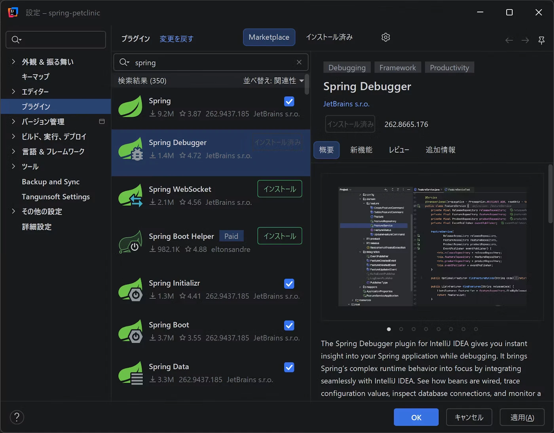Open the JetBrains s.r.o. vendor link

tap(346, 104)
